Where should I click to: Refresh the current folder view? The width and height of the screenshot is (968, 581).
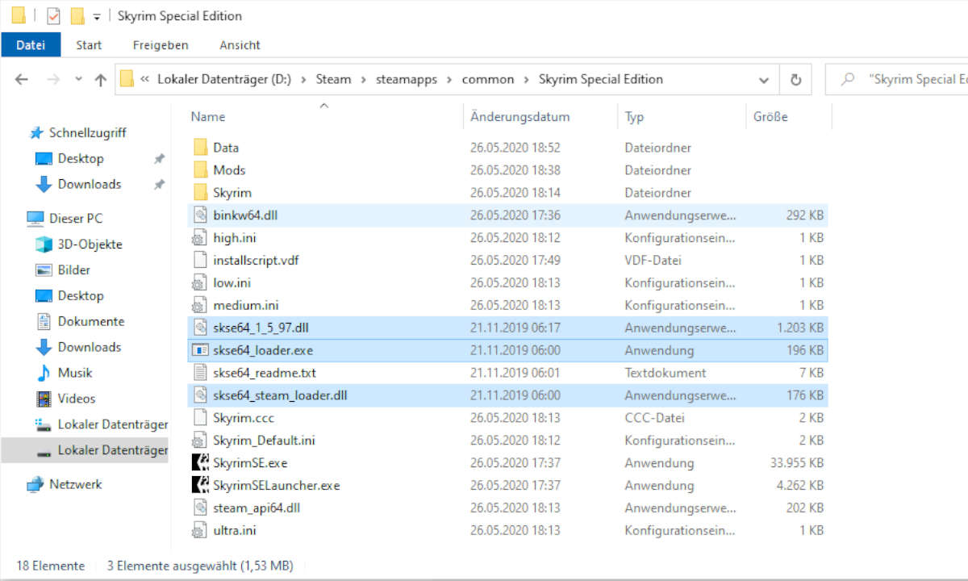(795, 79)
